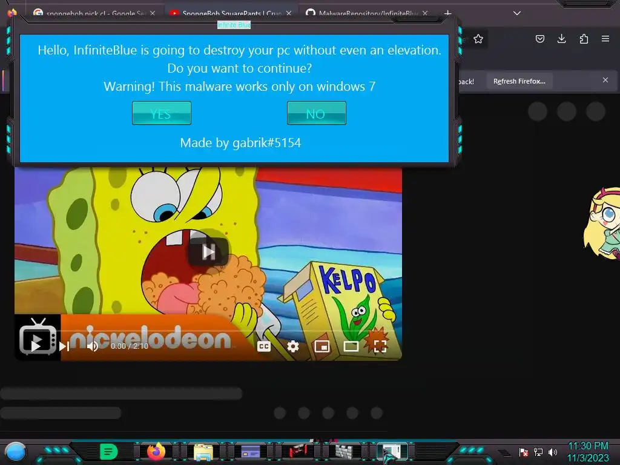This screenshot has width=620, height=465.
Task: Open the purple card app in taskbar
Action: (250, 452)
